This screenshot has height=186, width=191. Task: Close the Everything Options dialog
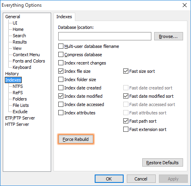pos(185,5)
